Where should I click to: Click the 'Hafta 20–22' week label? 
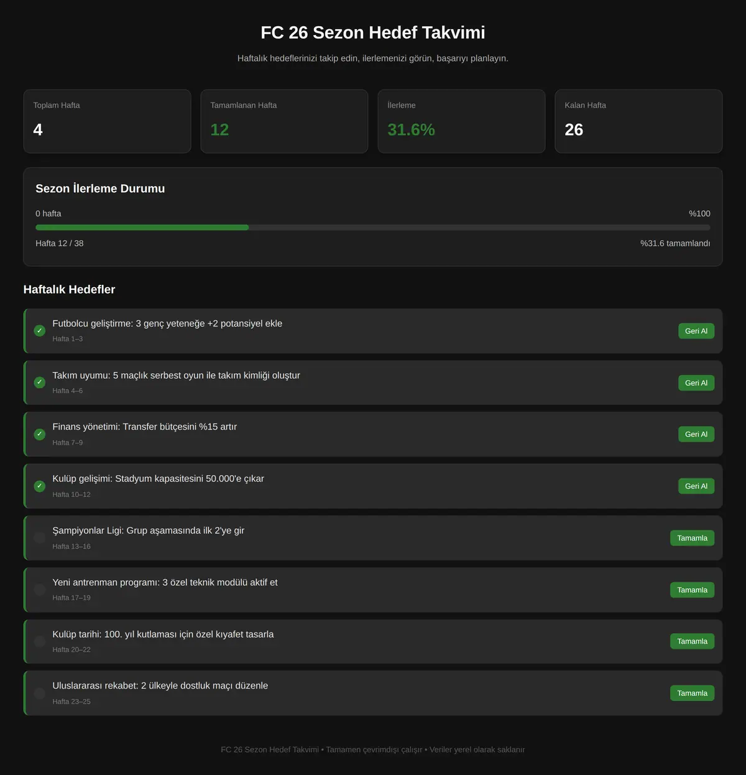click(x=71, y=649)
